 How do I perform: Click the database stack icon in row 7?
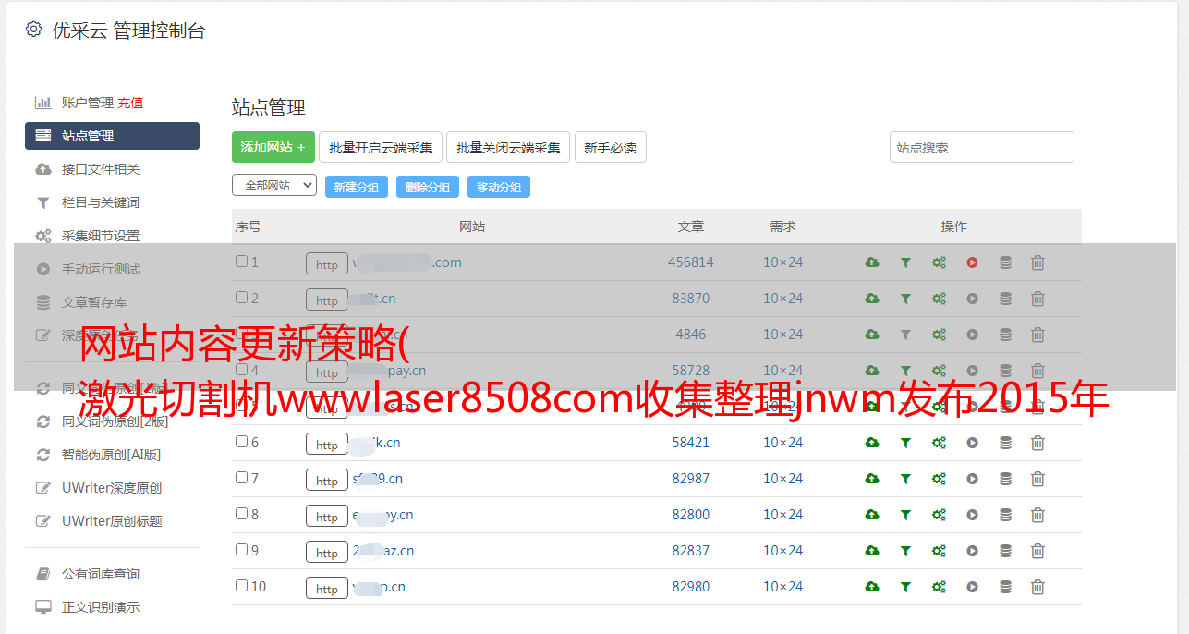[1005, 479]
